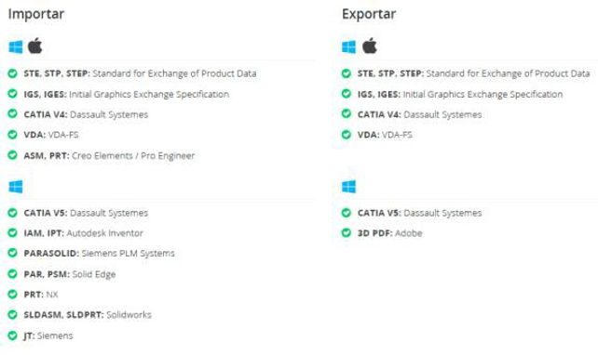Screen dimensions: 598x355
Task: Click the check mark for PARASOLID import
Action: click(x=13, y=253)
